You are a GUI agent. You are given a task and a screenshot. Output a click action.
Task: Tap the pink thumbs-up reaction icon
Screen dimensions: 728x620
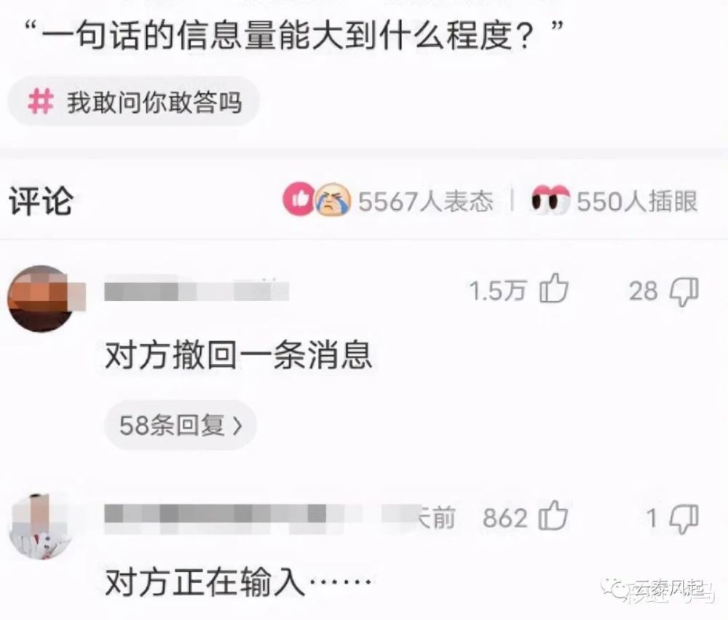[x=298, y=200]
